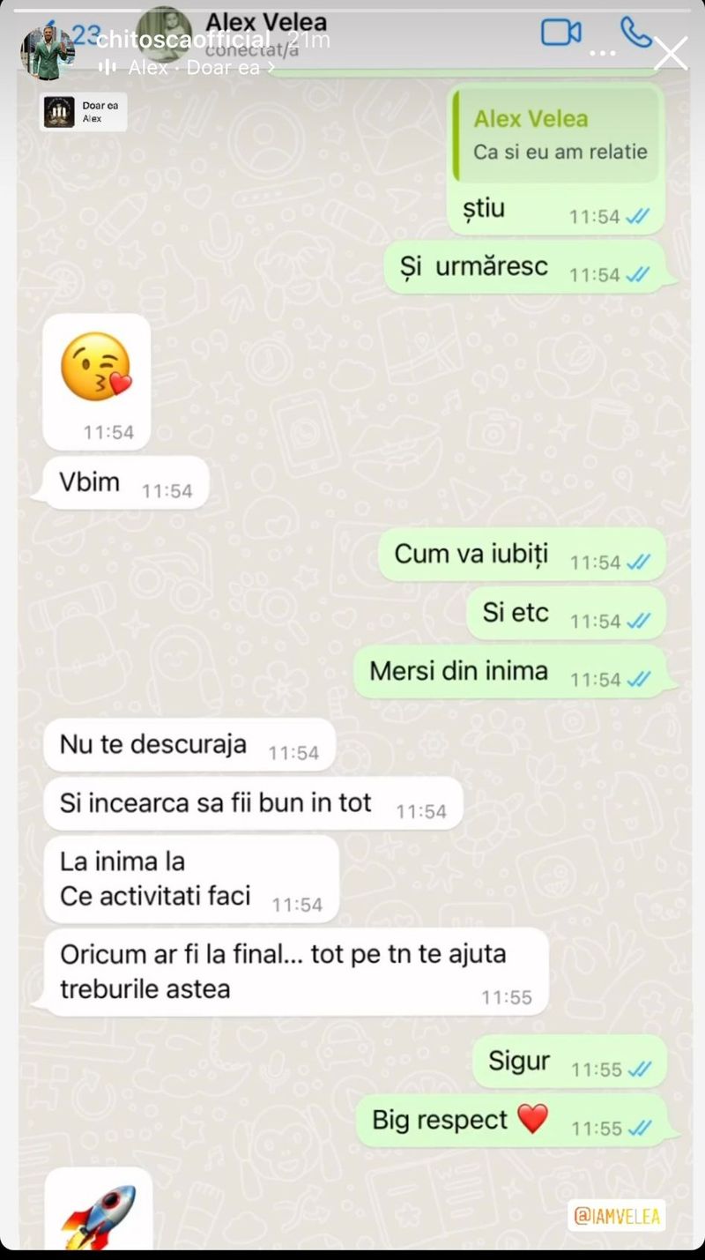Image resolution: width=705 pixels, height=1260 pixels.
Task: Tap the voice call phone icon
Action: (x=636, y=32)
